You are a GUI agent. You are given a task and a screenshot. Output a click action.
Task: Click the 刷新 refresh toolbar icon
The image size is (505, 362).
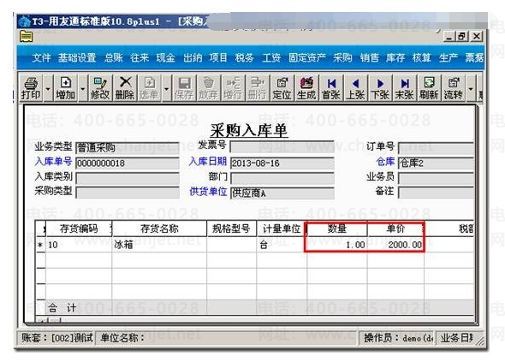429,88
